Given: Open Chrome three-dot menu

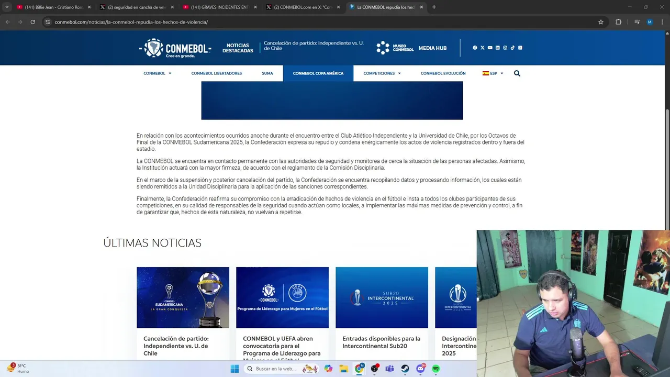Looking at the screenshot, I should (x=662, y=22).
